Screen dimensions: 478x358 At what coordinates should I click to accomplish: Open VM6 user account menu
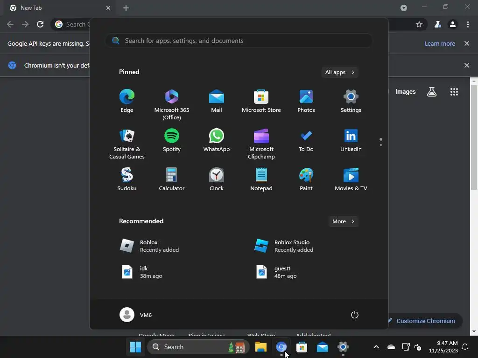coord(136,315)
